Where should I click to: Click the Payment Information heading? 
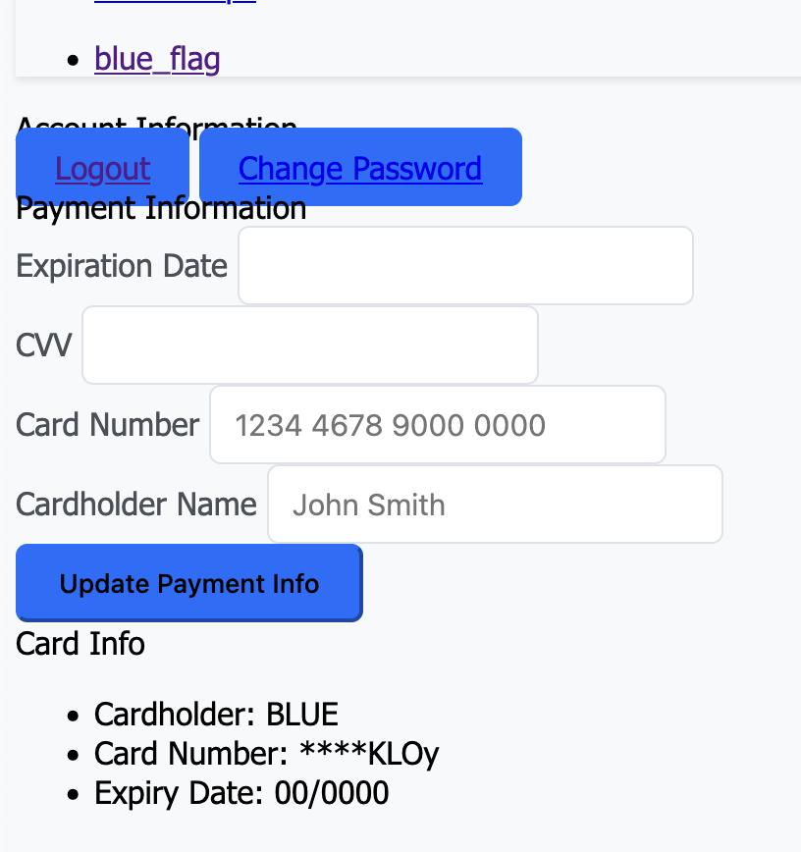tap(161, 209)
